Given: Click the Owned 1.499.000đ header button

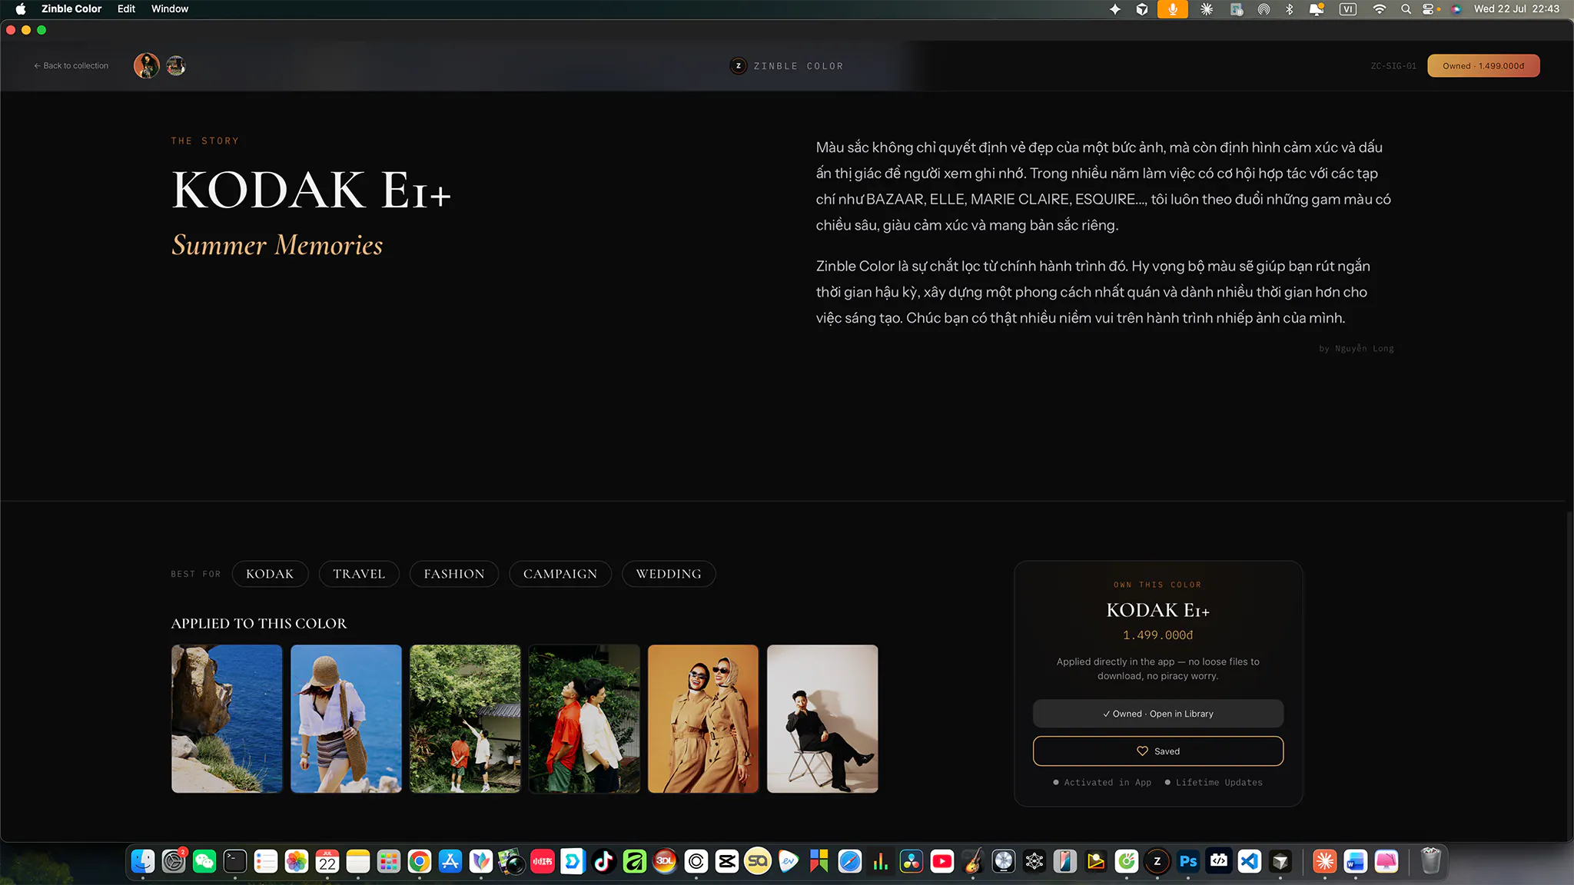Looking at the screenshot, I should coord(1483,66).
